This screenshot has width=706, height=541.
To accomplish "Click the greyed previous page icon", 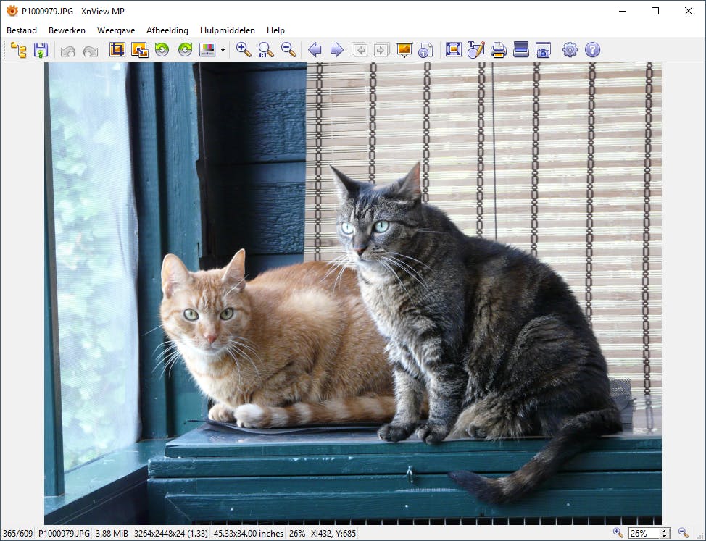I will click(x=360, y=49).
